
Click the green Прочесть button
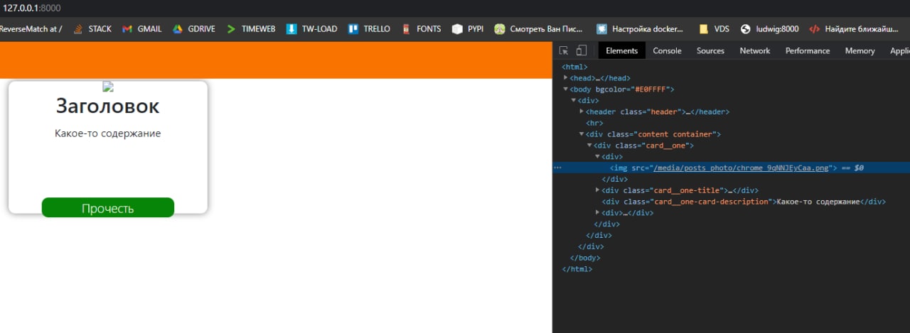[108, 208]
